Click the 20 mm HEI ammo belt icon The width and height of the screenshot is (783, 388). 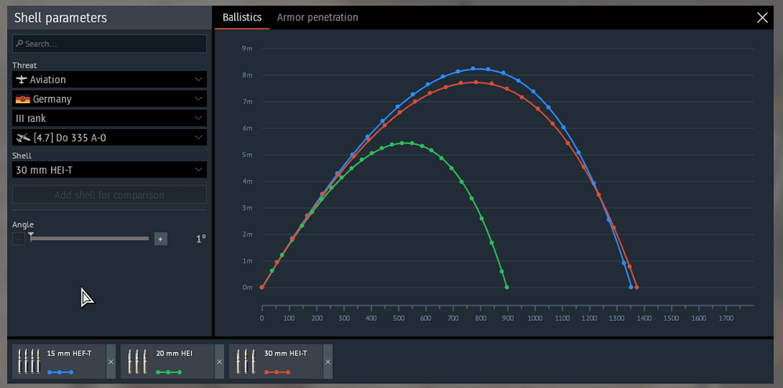click(x=138, y=361)
